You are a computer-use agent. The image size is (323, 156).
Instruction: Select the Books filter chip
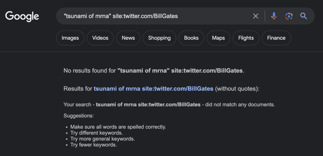(191, 38)
